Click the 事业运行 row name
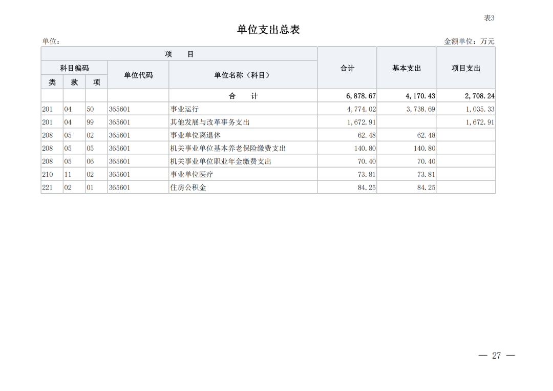The image size is (553, 391). click(x=184, y=109)
